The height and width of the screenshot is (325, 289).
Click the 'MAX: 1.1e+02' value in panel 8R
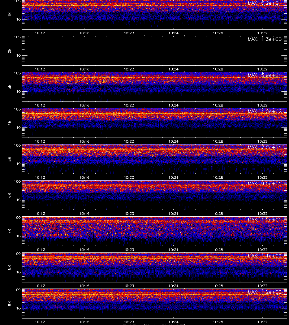[x=264, y=256]
